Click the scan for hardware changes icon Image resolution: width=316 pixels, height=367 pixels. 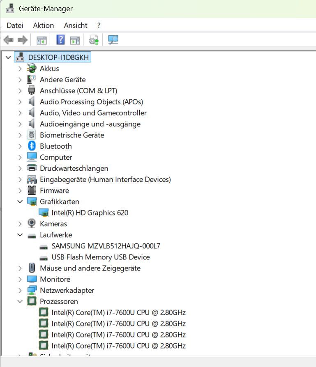113,40
